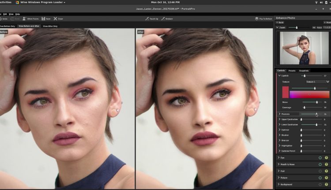This screenshot has height=190, width=331.
Task: Expand the Background controls section
Action: [278, 185]
